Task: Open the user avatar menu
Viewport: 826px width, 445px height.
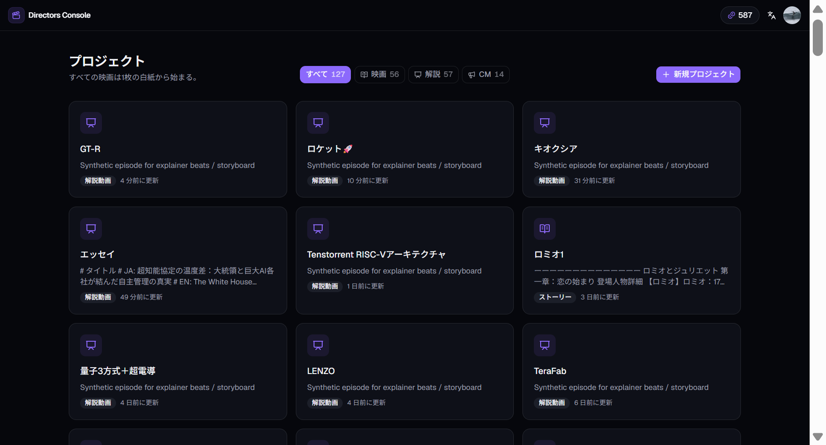Action: pos(792,15)
